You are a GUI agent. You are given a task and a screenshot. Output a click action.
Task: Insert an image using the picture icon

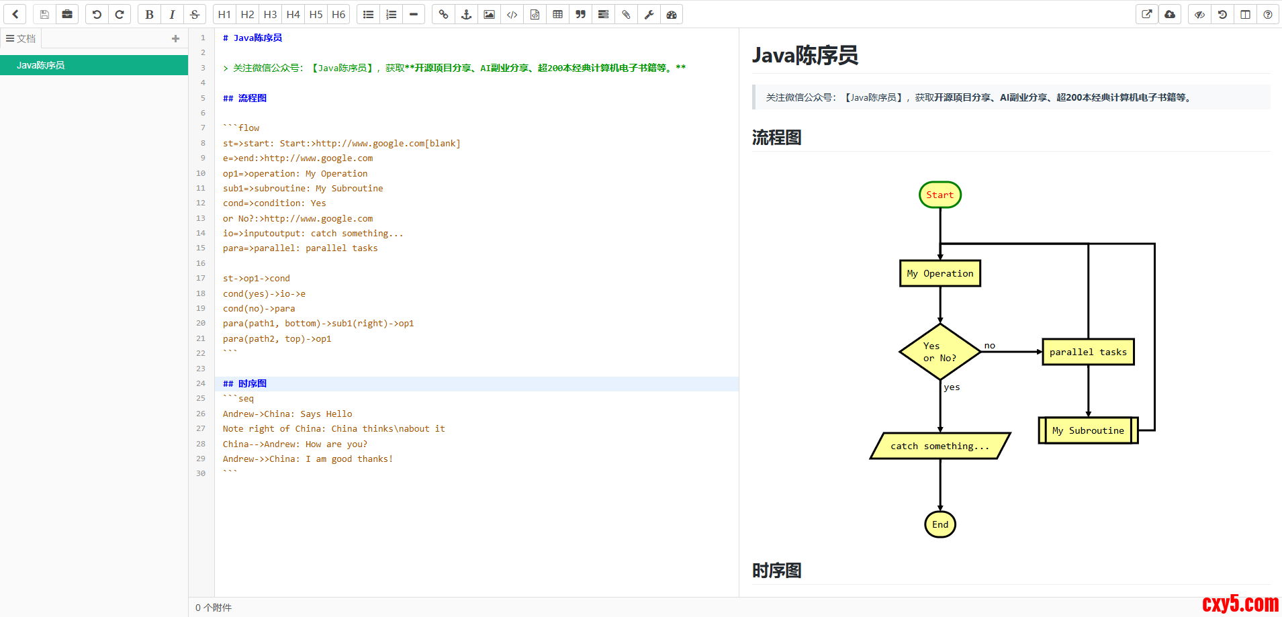point(489,14)
